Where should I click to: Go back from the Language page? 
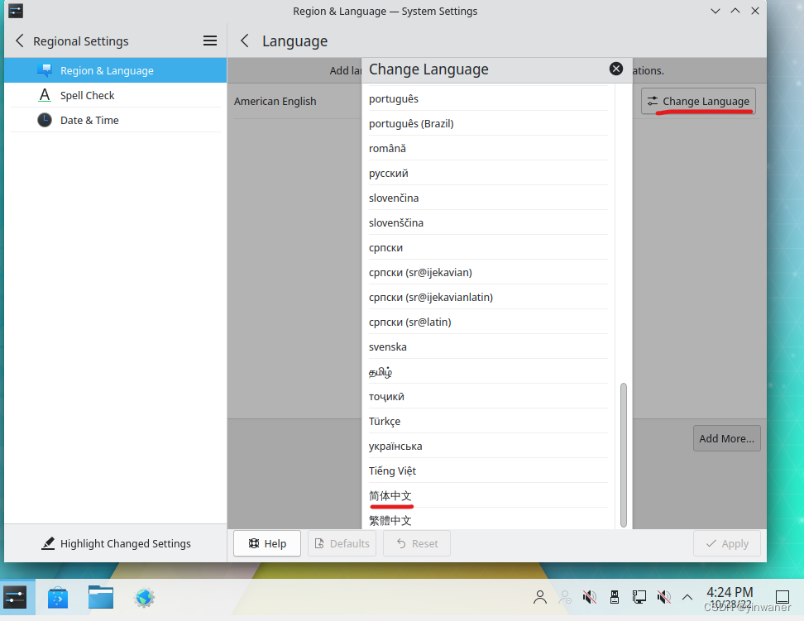pos(245,41)
